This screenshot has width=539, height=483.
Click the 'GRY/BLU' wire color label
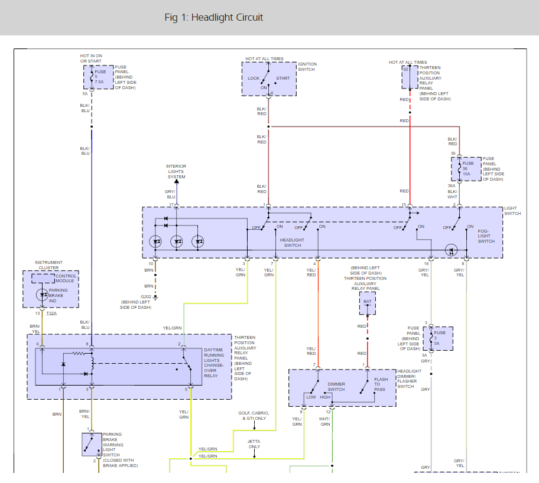(x=170, y=194)
